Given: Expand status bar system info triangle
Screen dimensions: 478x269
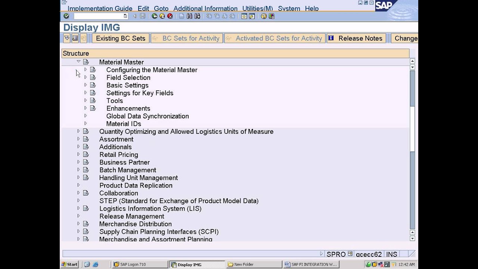Looking at the screenshot, I should [x=322, y=254].
